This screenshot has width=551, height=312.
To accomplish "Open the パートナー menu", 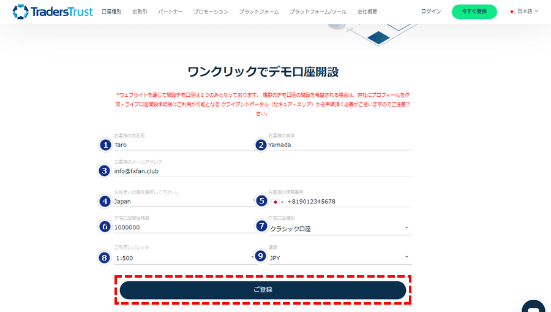I will tap(170, 12).
